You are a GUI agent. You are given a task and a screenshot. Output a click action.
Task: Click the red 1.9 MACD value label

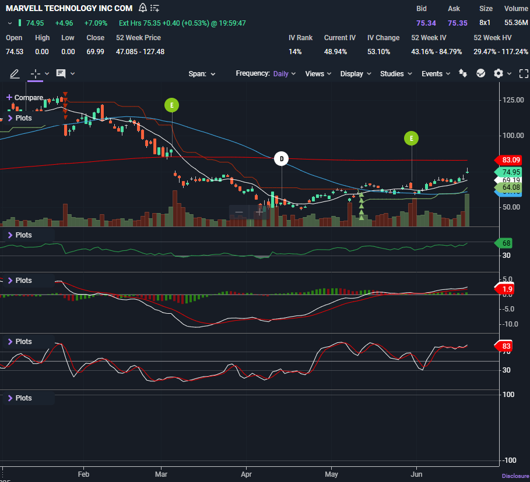point(504,289)
